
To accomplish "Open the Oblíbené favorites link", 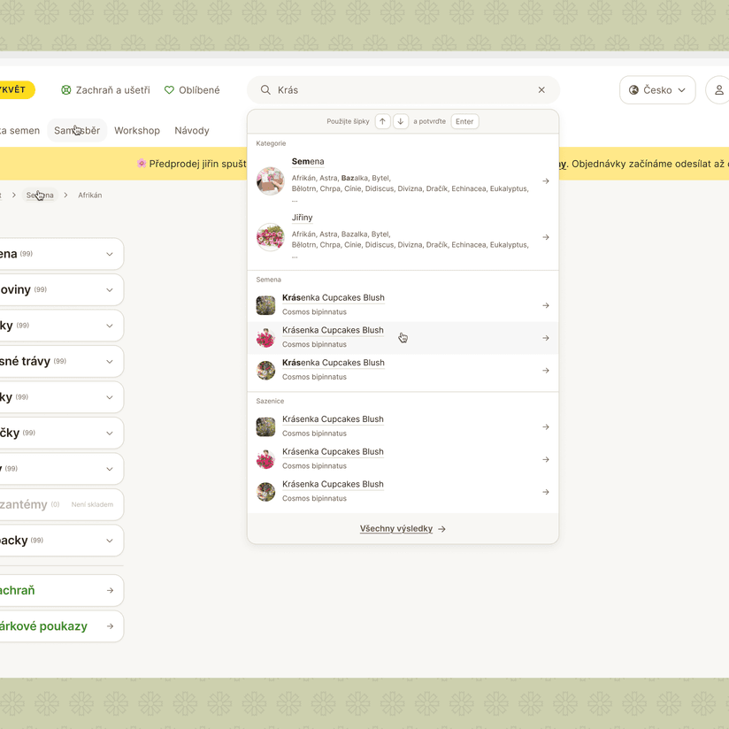I will point(192,89).
